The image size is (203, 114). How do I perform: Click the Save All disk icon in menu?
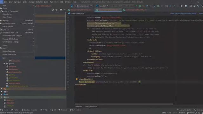pos(1,30)
